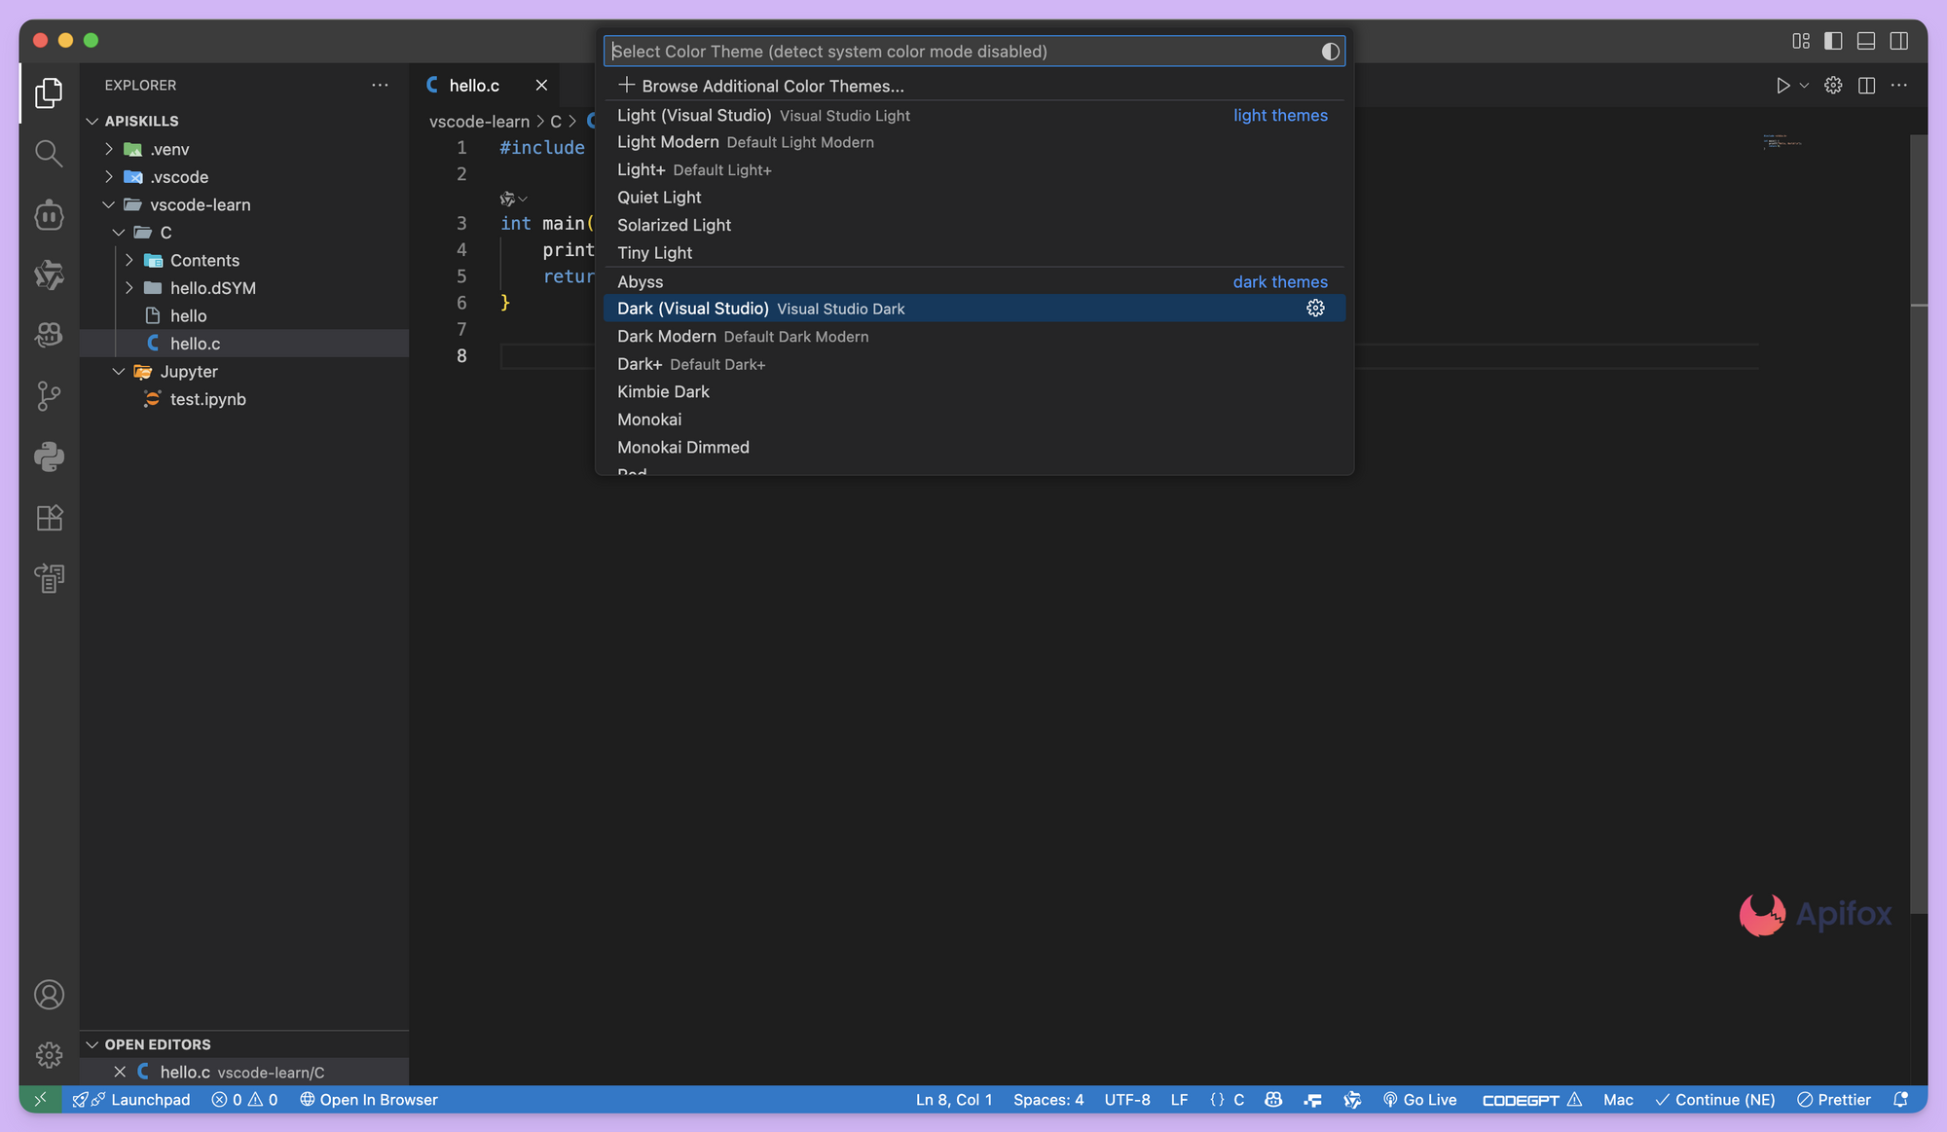Toggle the Primary Side Bar visibility

pos(1832,40)
